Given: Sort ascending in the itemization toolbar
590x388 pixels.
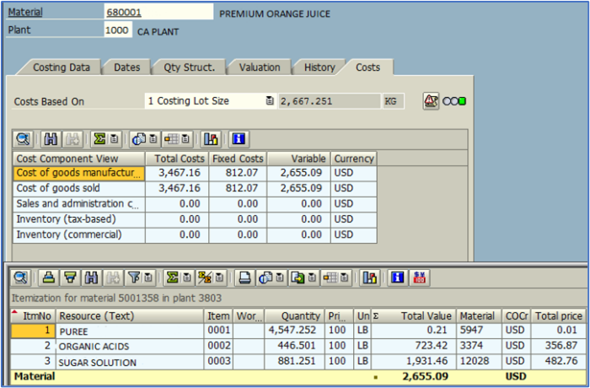Looking at the screenshot, I should [x=49, y=278].
